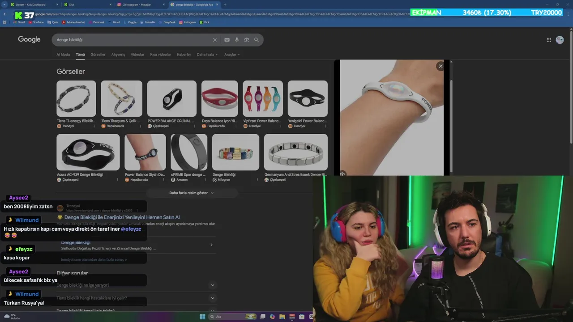Select the Haberler tab
The width and height of the screenshot is (573, 322).
184,55
